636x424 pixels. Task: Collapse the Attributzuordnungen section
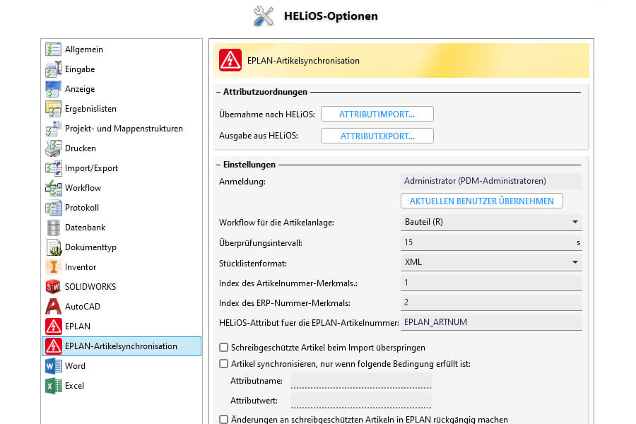[x=218, y=92]
